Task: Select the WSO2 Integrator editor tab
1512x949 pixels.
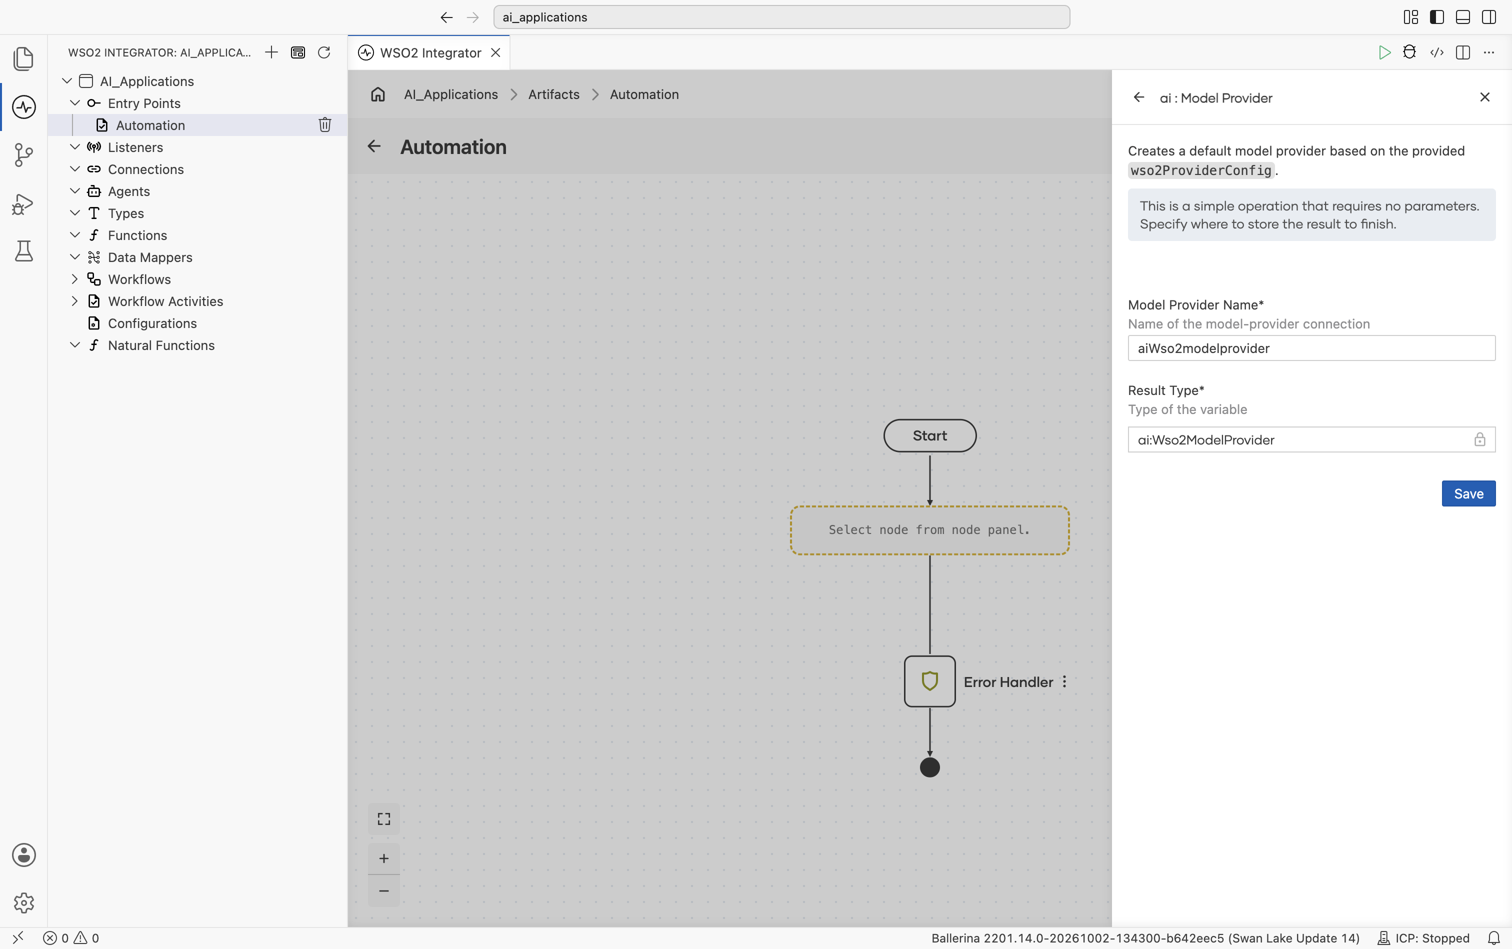Action: [430, 52]
